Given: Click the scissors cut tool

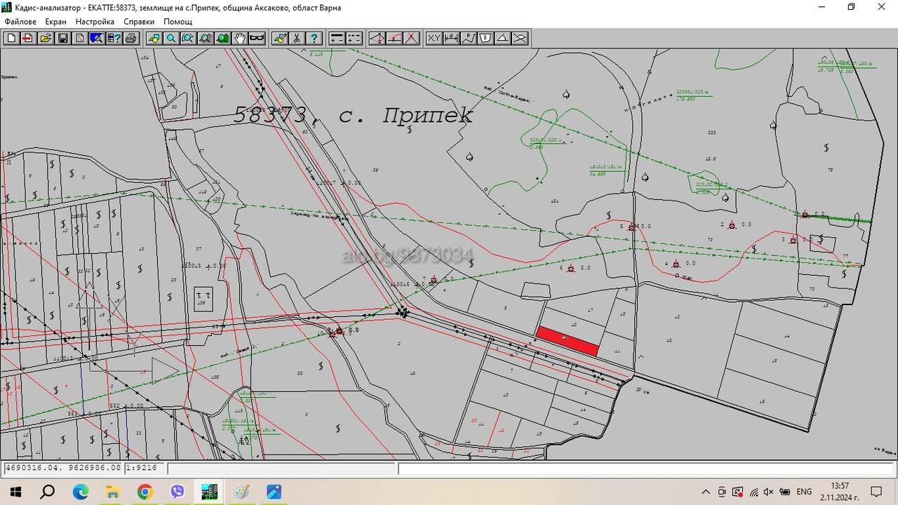Looking at the screenshot, I should tap(297, 38).
